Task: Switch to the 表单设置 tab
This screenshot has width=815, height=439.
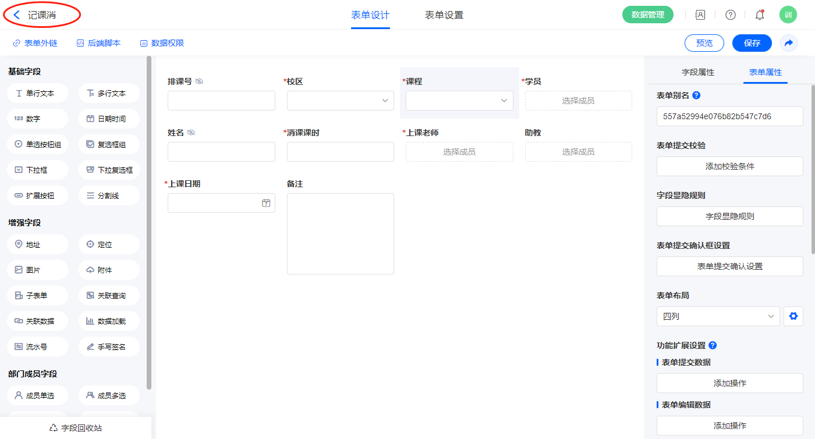Action: pos(444,15)
